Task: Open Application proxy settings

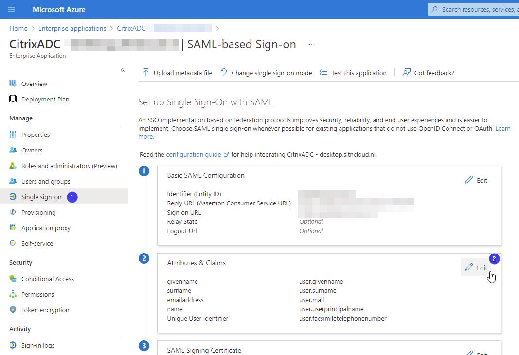Action: [46, 228]
